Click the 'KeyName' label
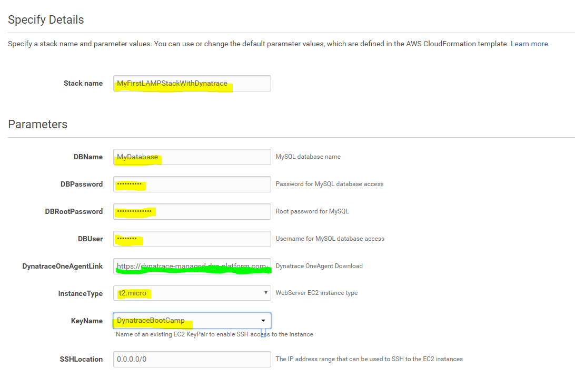575x379 pixels. (x=87, y=321)
